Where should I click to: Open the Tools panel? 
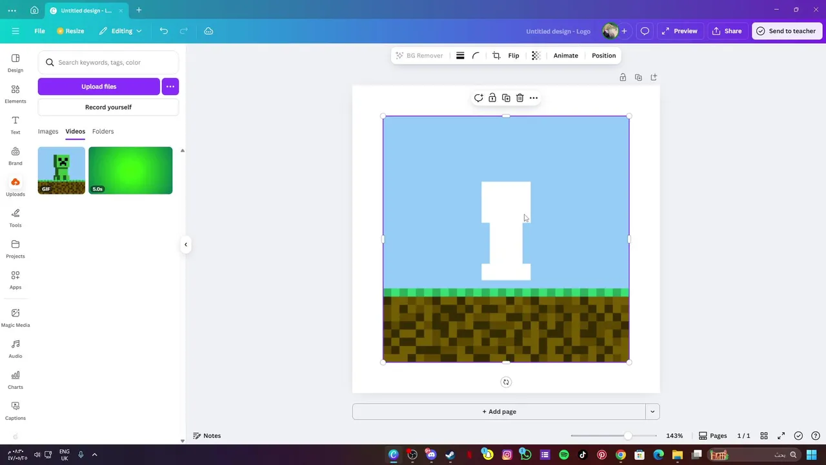(15, 218)
